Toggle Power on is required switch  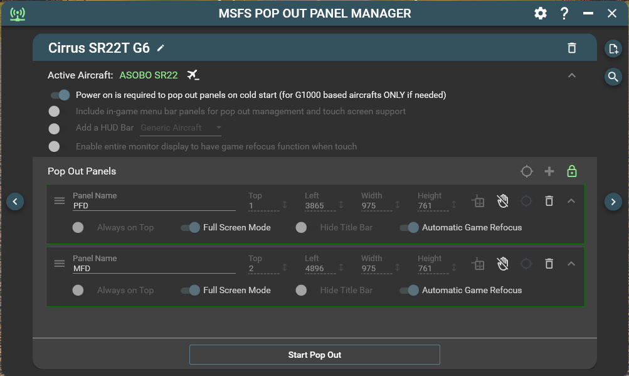[x=61, y=95]
